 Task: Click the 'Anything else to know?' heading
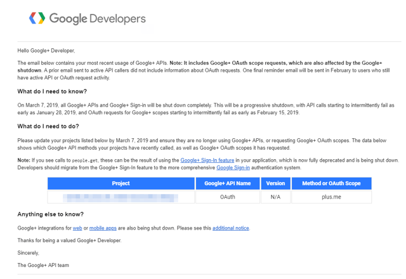tap(51, 214)
